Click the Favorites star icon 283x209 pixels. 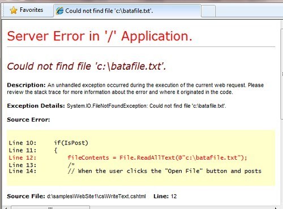pos(14,10)
